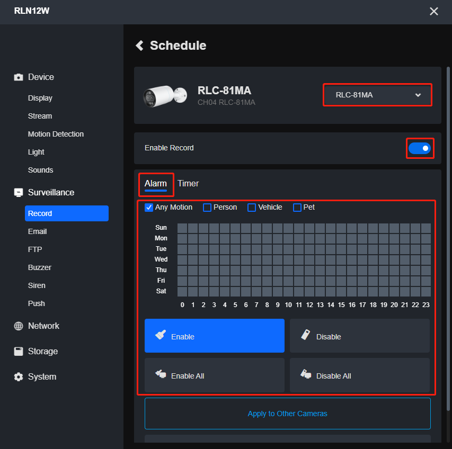Click the Disable All button

point(360,375)
